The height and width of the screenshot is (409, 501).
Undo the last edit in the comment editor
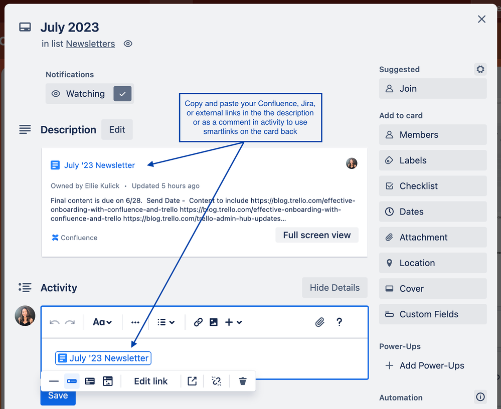[x=54, y=322]
